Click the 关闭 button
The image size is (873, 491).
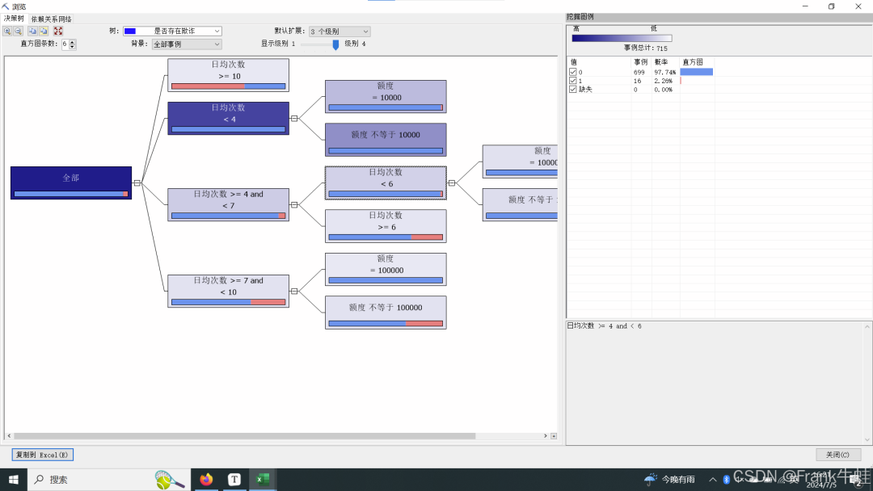point(838,455)
